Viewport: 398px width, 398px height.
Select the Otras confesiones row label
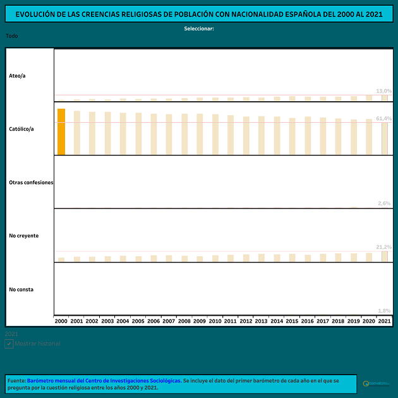(31, 182)
